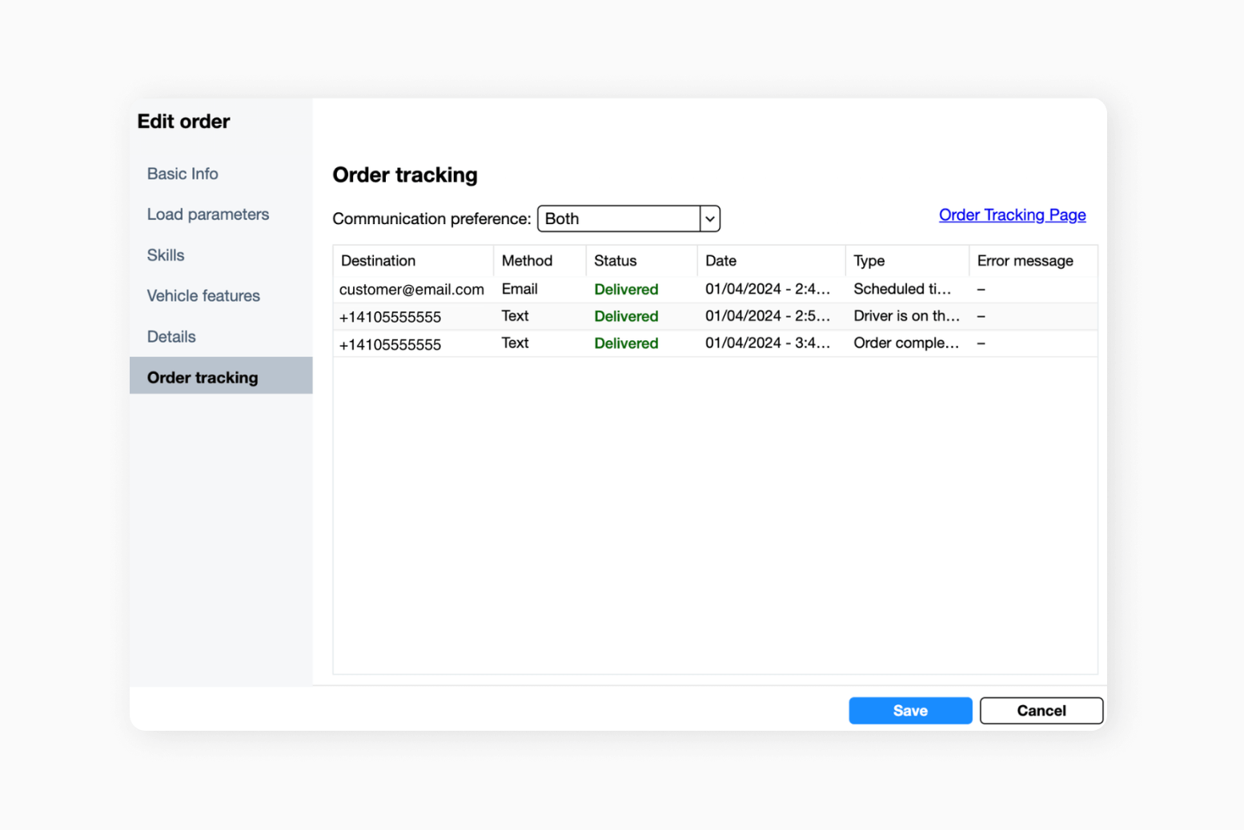Select the Details section
This screenshot has height=830, width=1244.
coord(171,336)
